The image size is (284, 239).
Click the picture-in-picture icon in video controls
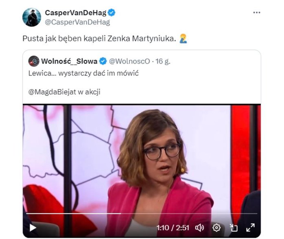[x=234, y=228]
